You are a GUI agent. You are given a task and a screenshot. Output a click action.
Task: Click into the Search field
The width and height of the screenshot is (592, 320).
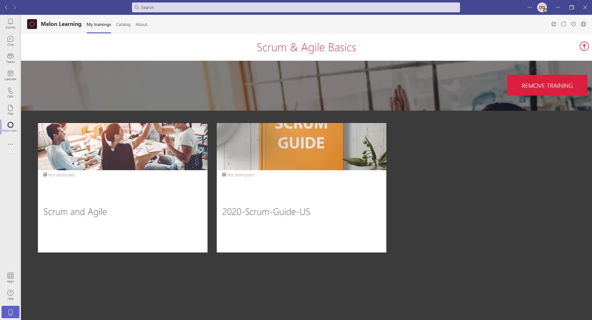[x=296, y=7]
